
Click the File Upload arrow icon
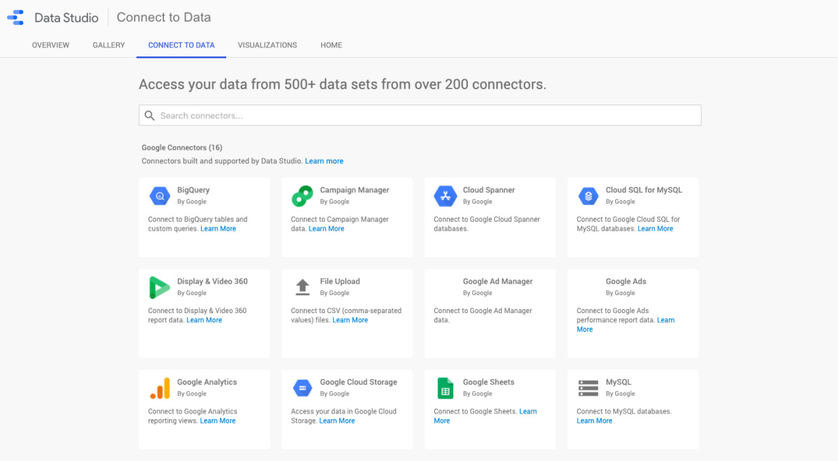pyautogui.click(x=302, y=287)
